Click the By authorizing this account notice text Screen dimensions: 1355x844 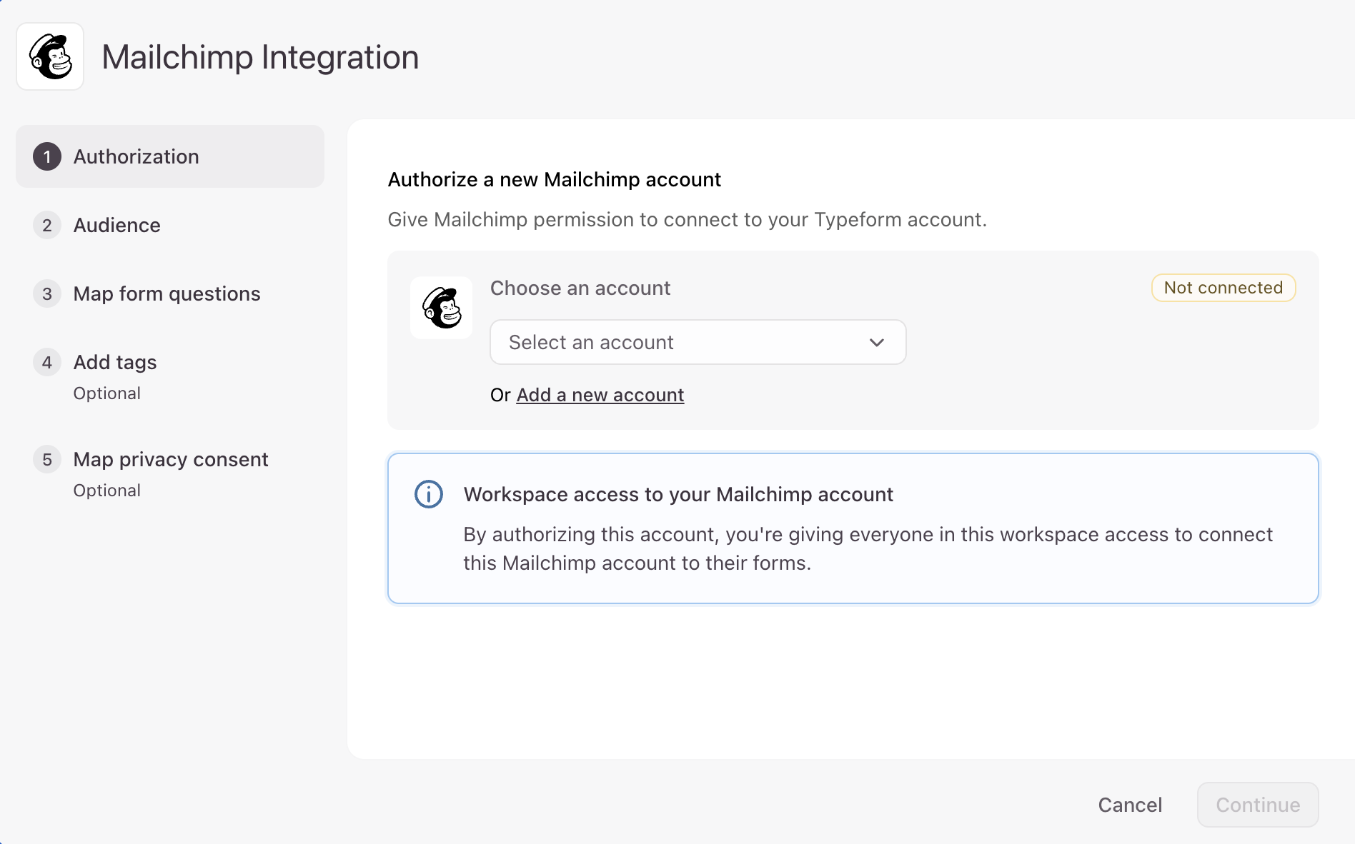(868, 548)
